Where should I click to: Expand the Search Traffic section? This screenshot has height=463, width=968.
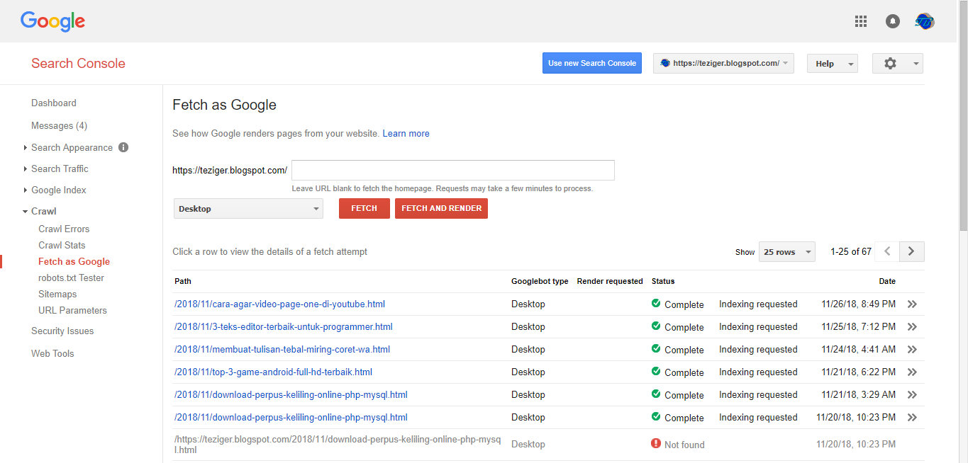(x=26, y=169)
